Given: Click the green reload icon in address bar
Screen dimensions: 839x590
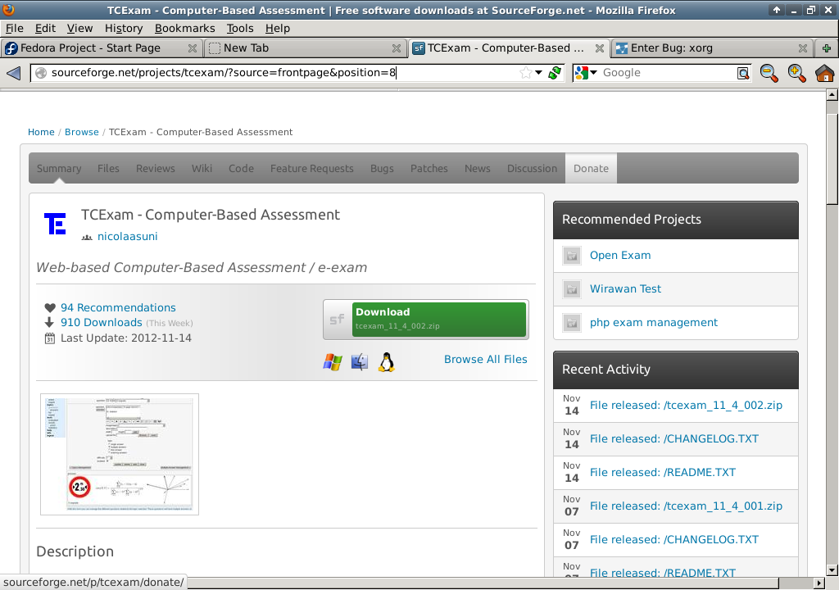Looking at the screenshot, I should [x=555, y=73].
